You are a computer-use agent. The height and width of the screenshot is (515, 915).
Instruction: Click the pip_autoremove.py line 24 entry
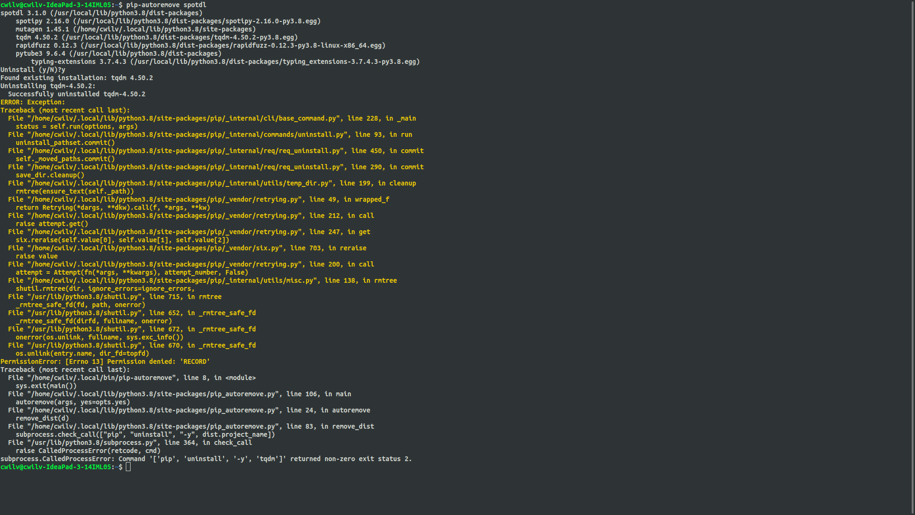tap(189, 410)
